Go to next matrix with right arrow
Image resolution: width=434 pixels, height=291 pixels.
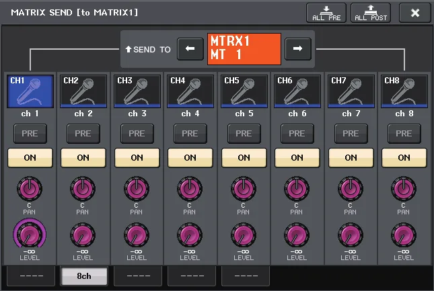298,49
